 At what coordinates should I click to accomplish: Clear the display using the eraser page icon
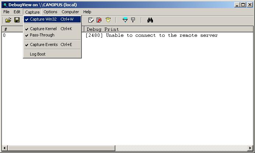91,20
